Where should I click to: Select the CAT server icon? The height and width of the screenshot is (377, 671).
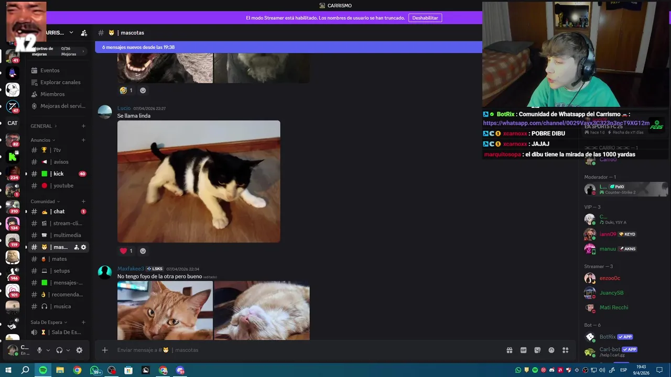coord(13,123)
